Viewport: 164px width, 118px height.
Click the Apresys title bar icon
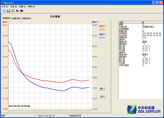2,3
